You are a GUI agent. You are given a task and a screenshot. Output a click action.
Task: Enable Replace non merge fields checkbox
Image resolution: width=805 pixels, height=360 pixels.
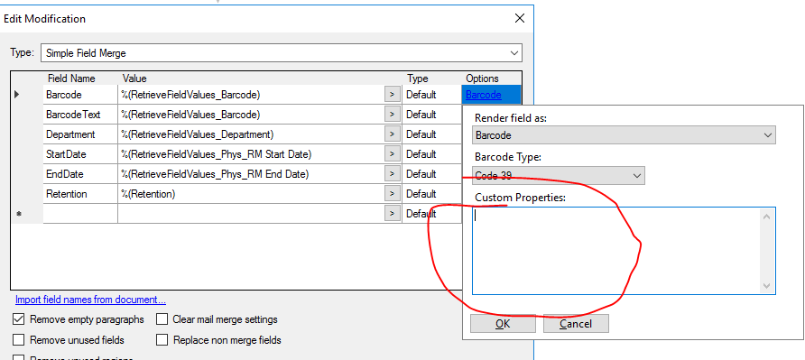162,340
